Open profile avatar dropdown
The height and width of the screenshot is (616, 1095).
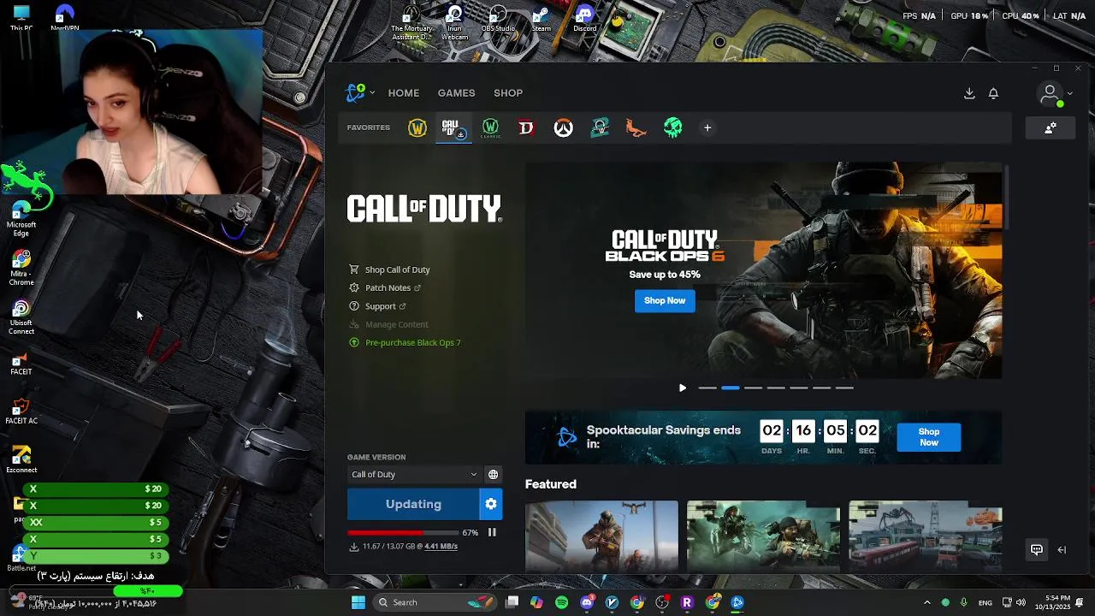[1055, 93]
